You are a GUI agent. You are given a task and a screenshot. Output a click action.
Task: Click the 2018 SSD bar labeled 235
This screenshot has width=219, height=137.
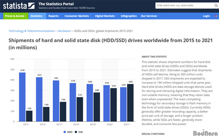(80, 109)
